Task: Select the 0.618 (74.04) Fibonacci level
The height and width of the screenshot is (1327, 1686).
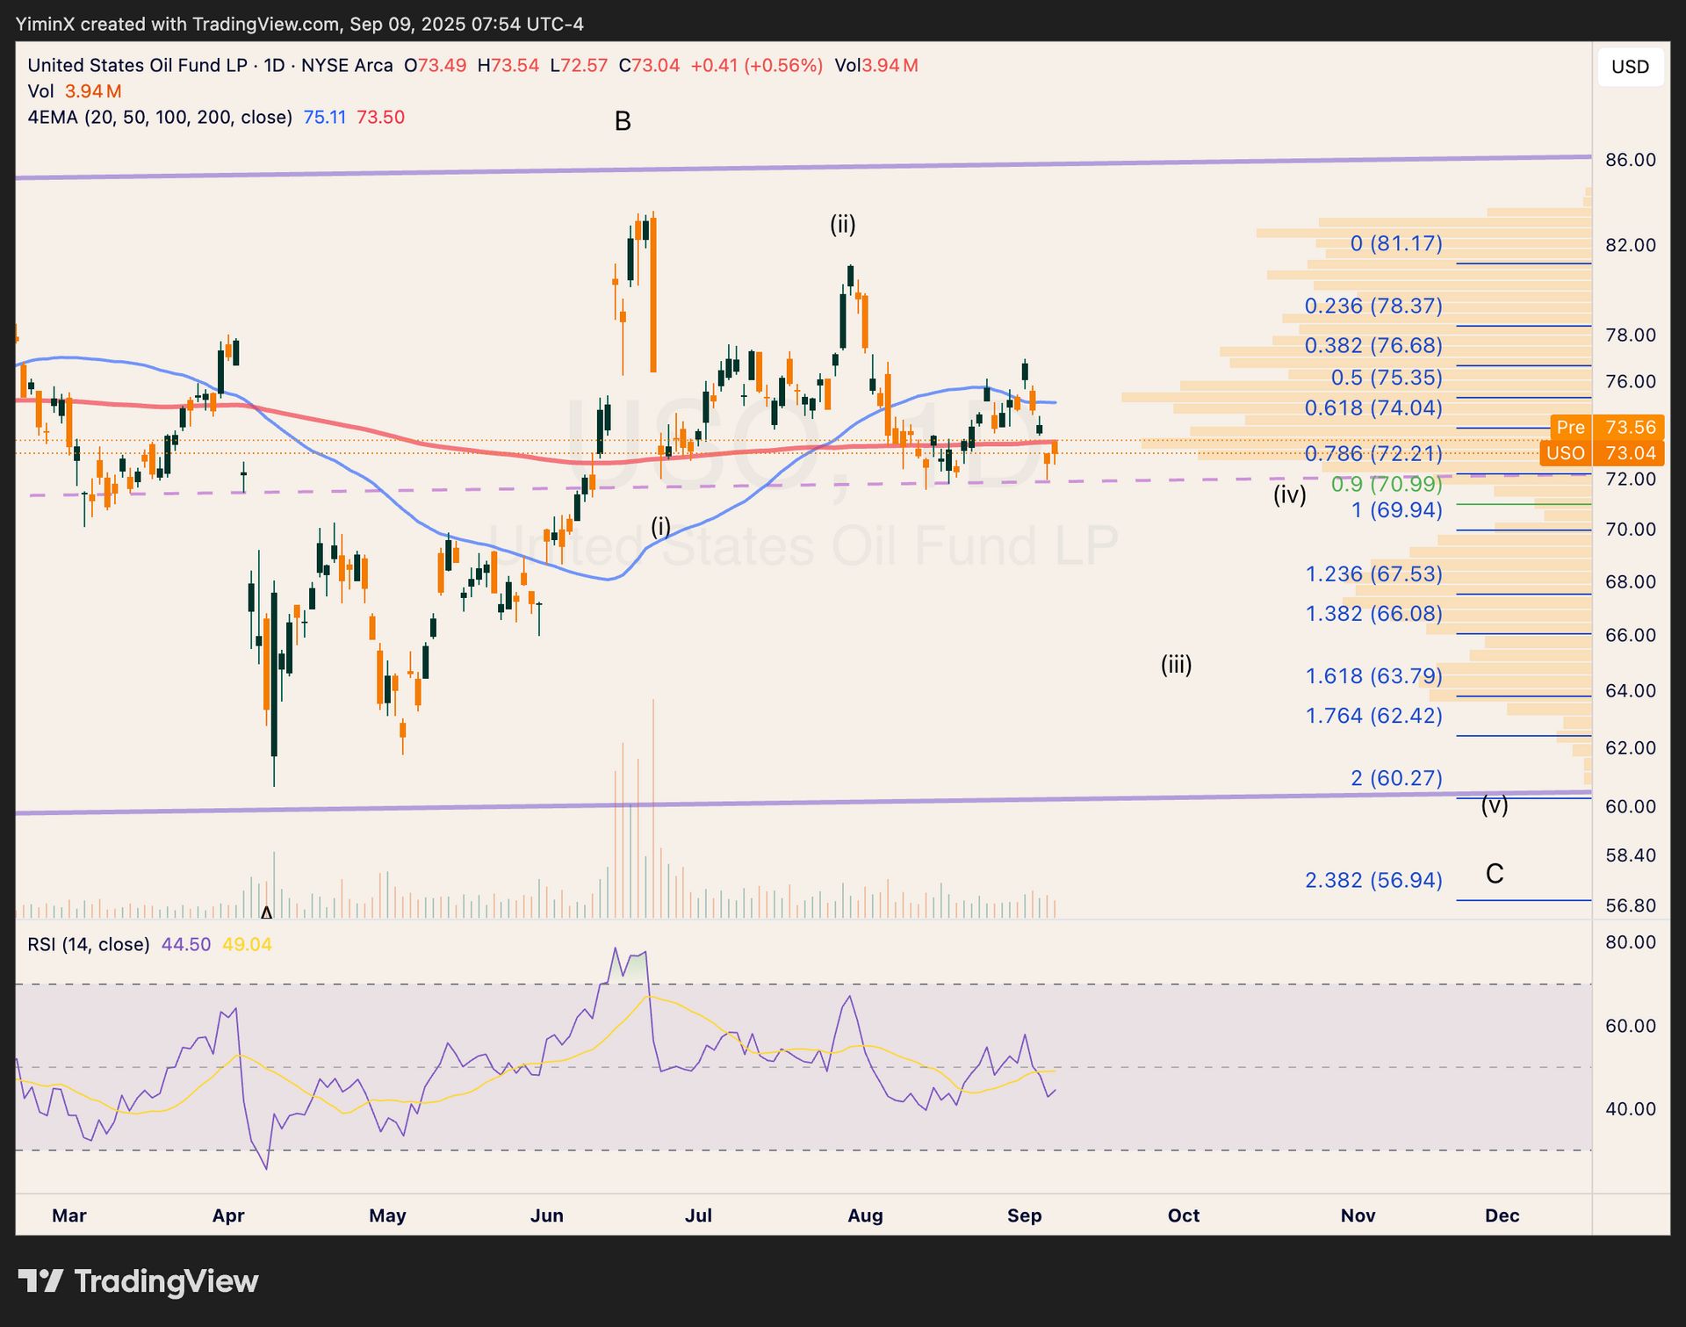Action: [x=1373, y=407]
